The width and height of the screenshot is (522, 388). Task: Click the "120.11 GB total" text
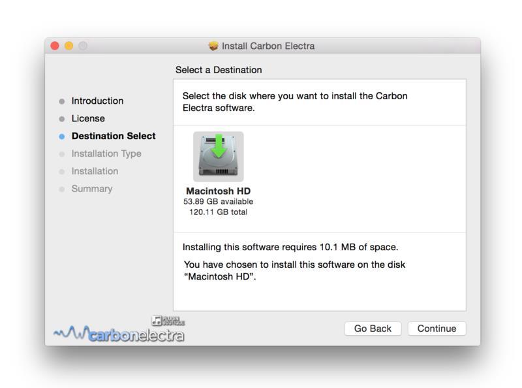(x=219, y=212)
